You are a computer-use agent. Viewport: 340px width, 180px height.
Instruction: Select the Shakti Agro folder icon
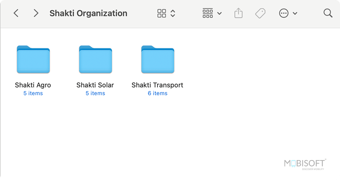click(x=33, y=60)
